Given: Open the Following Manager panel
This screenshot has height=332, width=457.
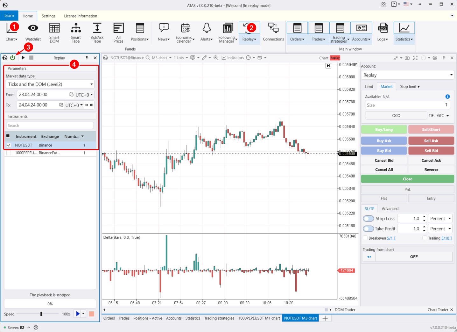Looking at the screenshot, I should (x=227, y=32).
